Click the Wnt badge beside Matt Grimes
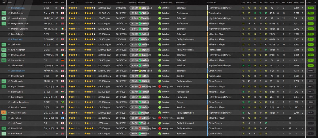 (4, 13)
